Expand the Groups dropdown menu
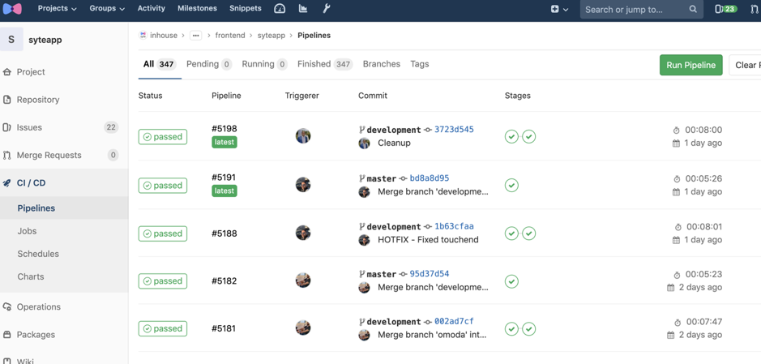 [107, 9]
